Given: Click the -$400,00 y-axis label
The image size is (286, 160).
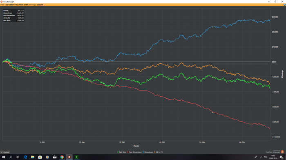Looking at the screenshot, I should [275, 92].
